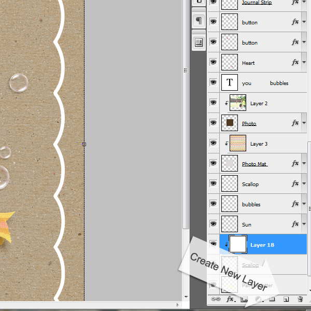Select the Heart layer name
Screen dimensions: 311x311
[x=248, y=63]
